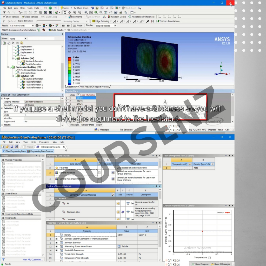This screenshot has height=266, width=266.
Task: Click the New project icon in Workbench
Action: [x=3, y=147]
